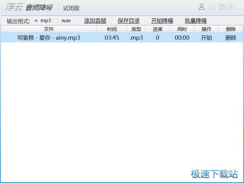Click the 类型 column header
Viewport: 244px width, 183px height.
[x=136, y=29]
